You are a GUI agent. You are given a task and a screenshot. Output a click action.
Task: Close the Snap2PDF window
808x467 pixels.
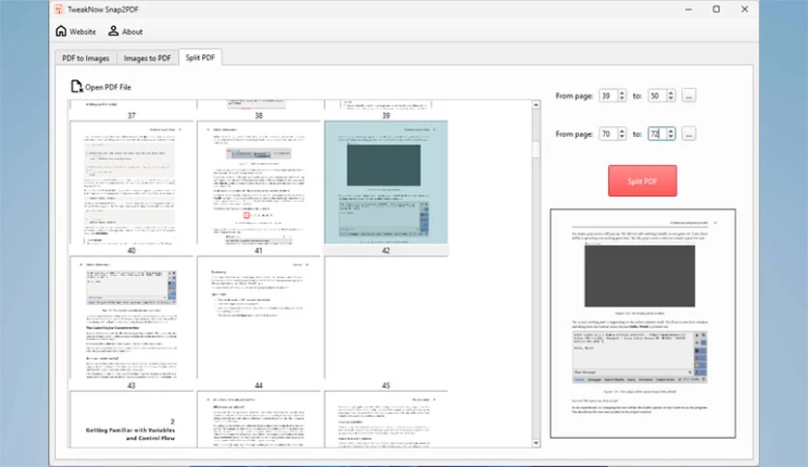[744, 10]
